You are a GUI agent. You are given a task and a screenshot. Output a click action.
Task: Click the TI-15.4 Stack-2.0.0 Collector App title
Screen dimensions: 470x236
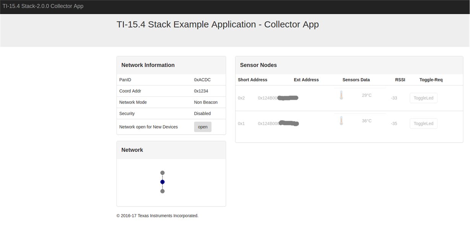coord(43,6)
